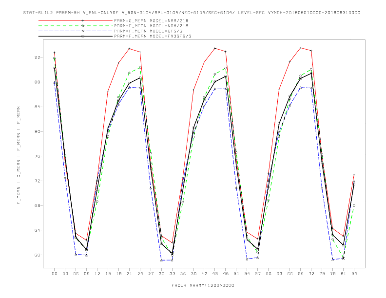Select legend label PARM=F_MEAN MODEL=FV3GFS/3

(153, 36)
